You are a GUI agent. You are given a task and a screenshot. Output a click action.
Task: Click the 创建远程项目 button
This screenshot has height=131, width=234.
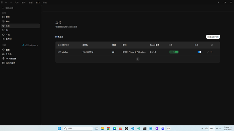(x=213, y=37)
